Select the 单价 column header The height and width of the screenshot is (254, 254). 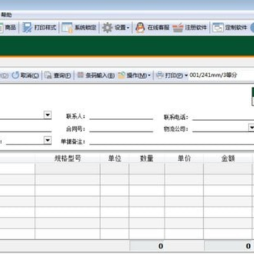tap(184, 159)
